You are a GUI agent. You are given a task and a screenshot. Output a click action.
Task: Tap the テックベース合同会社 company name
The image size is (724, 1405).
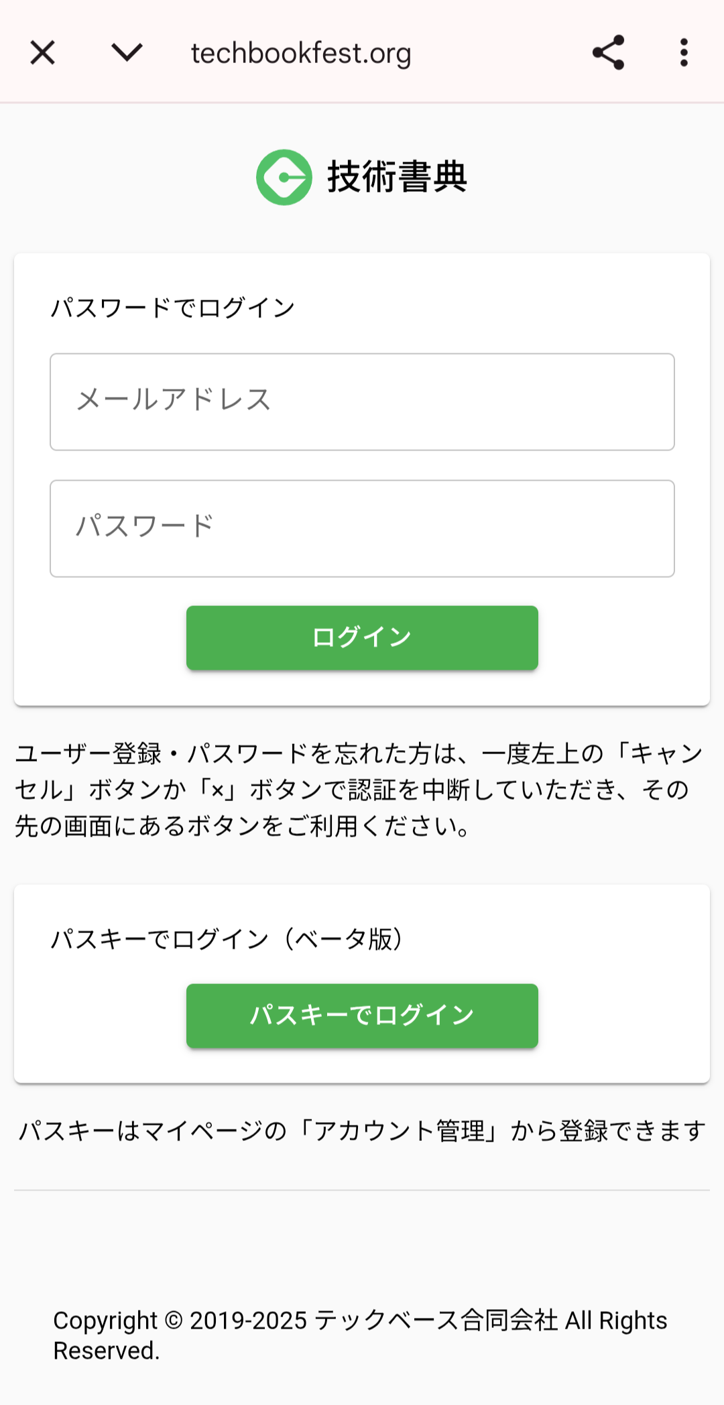436,1321
